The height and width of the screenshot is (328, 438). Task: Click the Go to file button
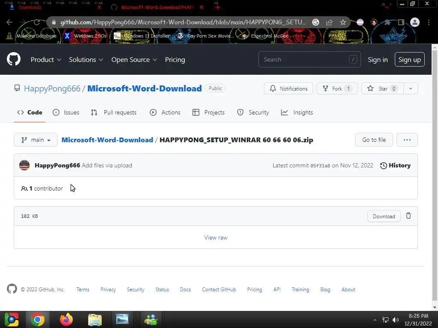(x=374, y=140)
